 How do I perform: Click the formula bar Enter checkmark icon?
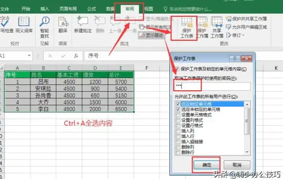[63, 56]
